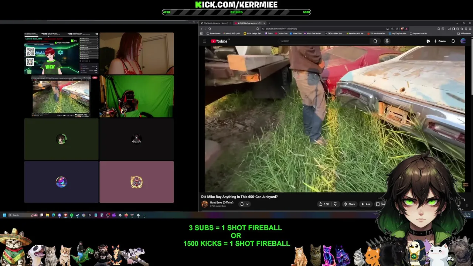The height and width of the screenshot is (266, 473).
Task: Click the Kickies goal progress bar
Action: [x=236, y=12]
